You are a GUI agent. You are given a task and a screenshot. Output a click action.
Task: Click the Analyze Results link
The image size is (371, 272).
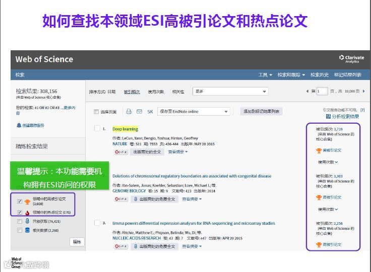[x=345, y=116]
